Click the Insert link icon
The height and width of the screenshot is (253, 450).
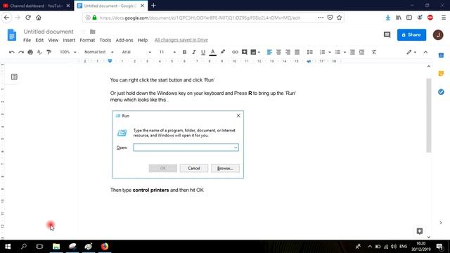tap(235, 52)
